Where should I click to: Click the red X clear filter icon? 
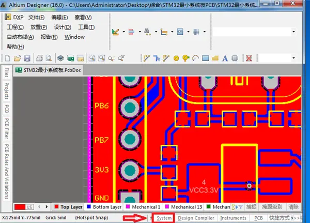pyautogui.click(x=249, y=58)
